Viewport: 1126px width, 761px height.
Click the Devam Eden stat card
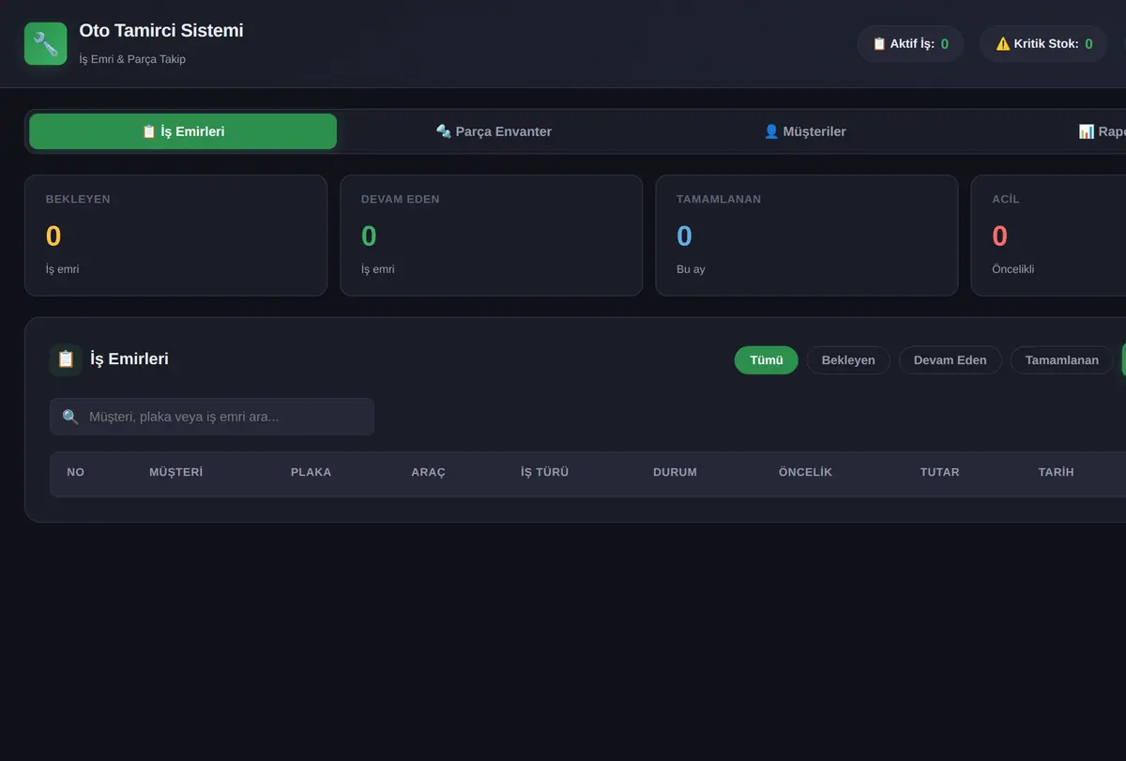(491, 236)
